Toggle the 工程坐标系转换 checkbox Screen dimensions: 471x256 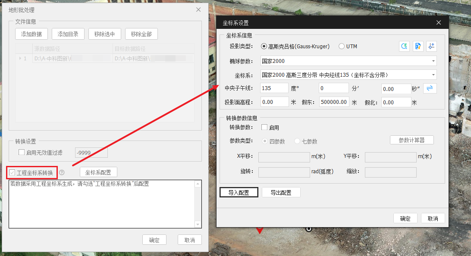point(12,173)
